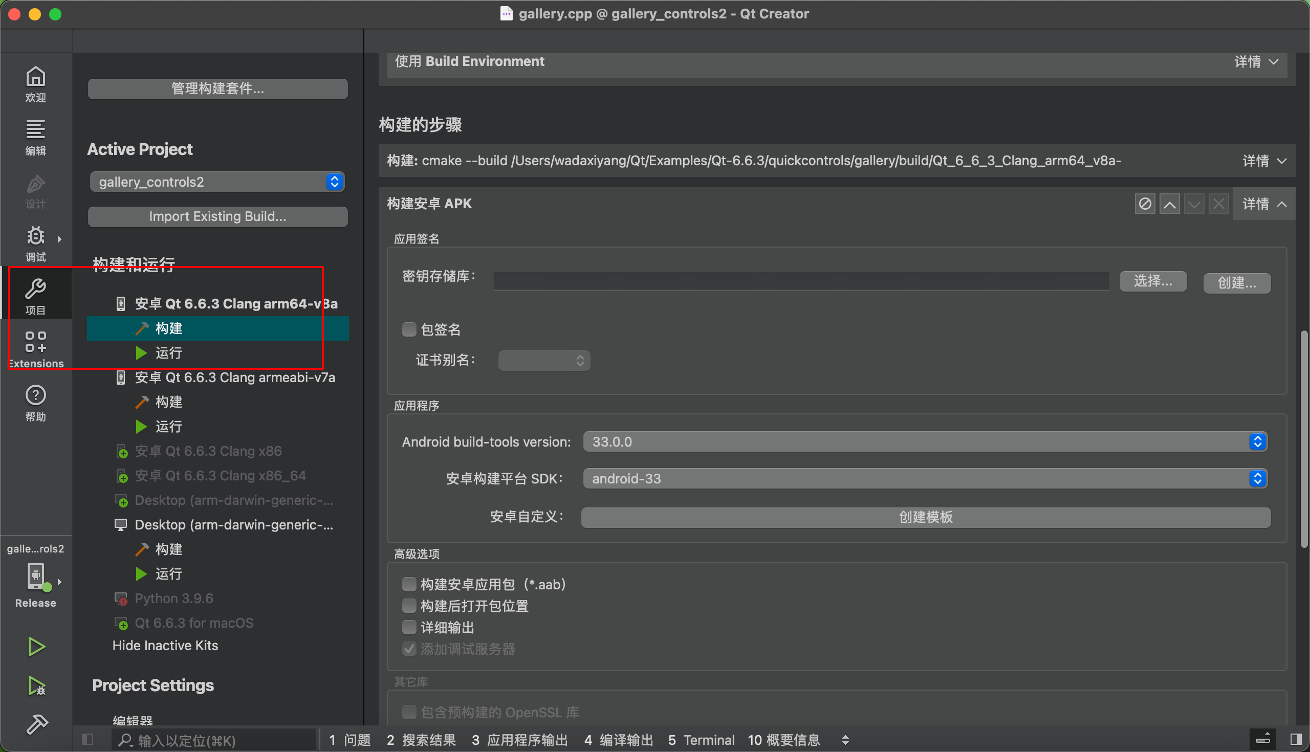This screenshot has width=1310, height=752.
Task: Open the 证书别名 dropdown
Action: tap(544, 360)
